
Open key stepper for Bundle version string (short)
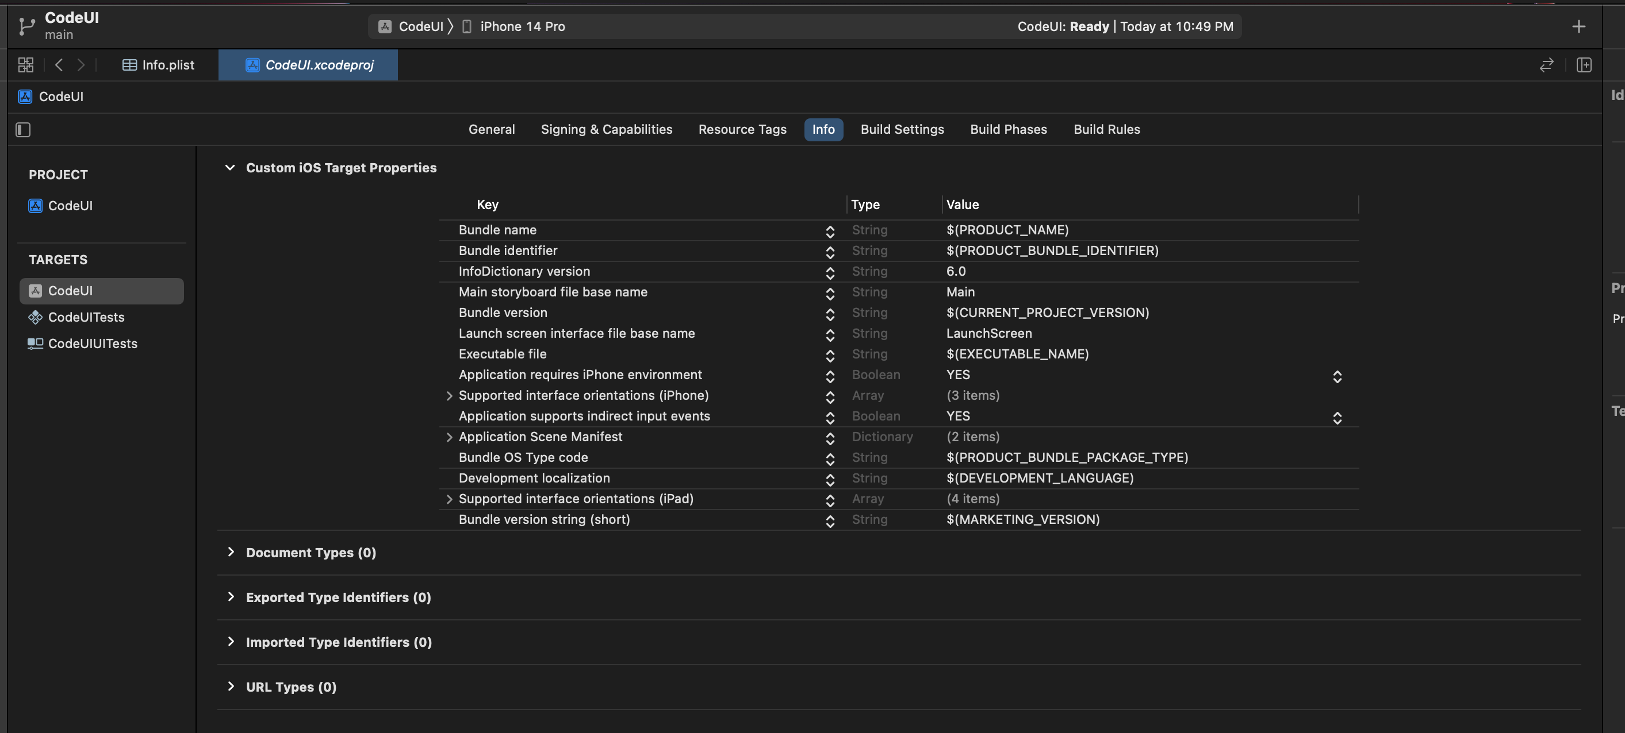click(830, 521)
